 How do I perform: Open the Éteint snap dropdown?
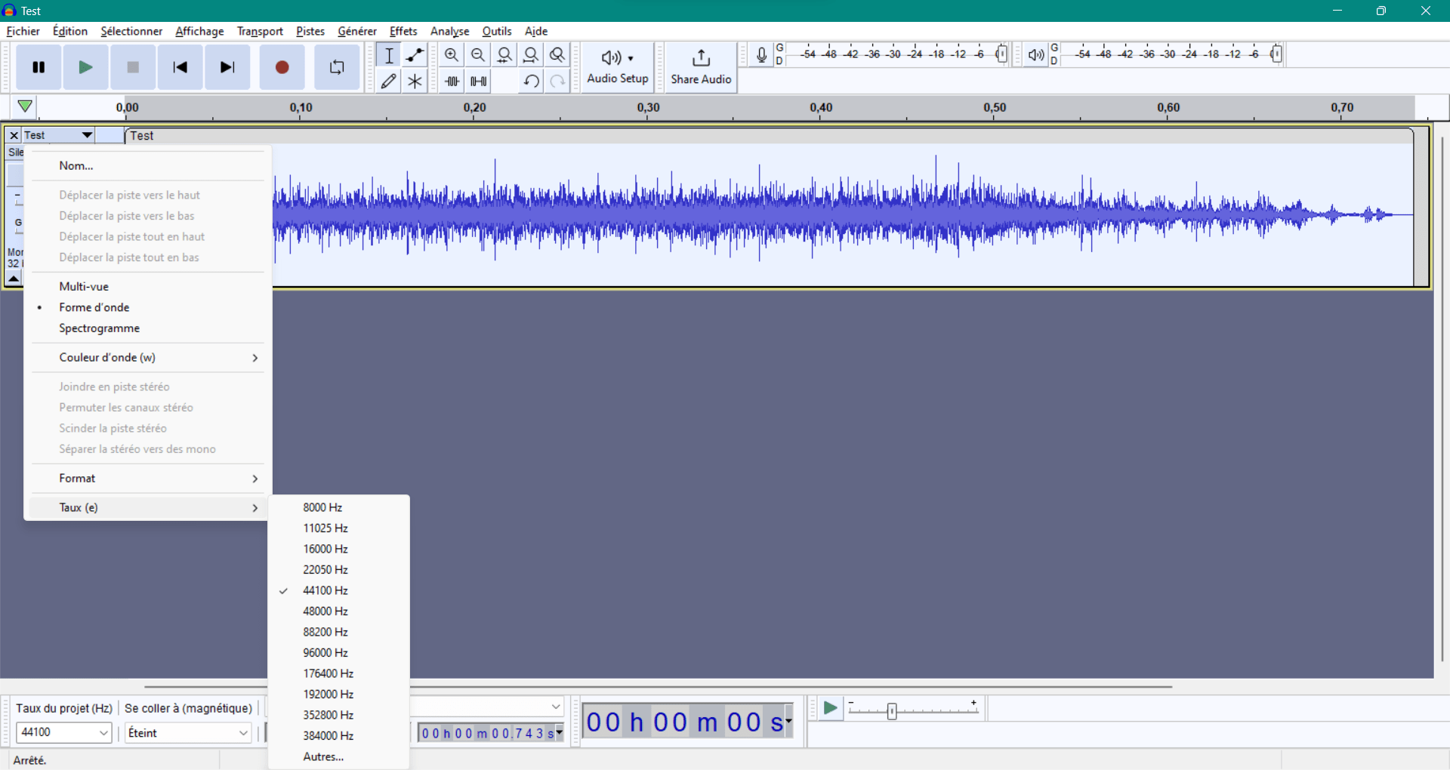point(188,732)
